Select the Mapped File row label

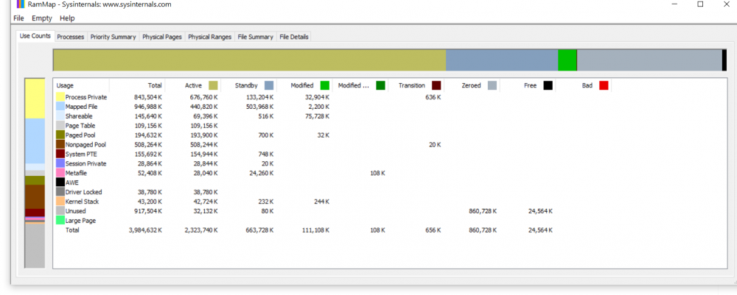pyautogui.click(x=81, y=107)
